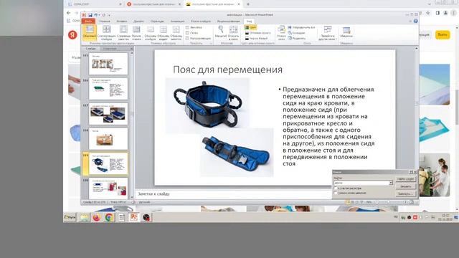Select Оттенки серого grayscale mode
Screen dimensions: 459x258
[258, 33]
